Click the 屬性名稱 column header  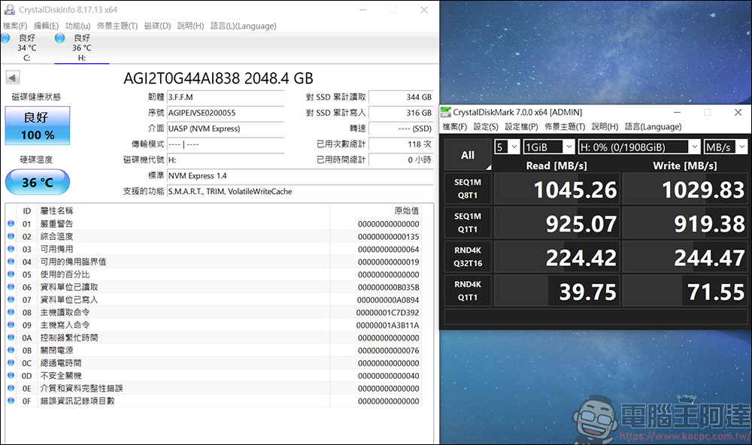click(x=56, y=210)
